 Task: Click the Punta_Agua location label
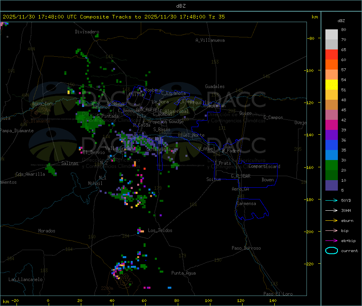pos(183,273)
